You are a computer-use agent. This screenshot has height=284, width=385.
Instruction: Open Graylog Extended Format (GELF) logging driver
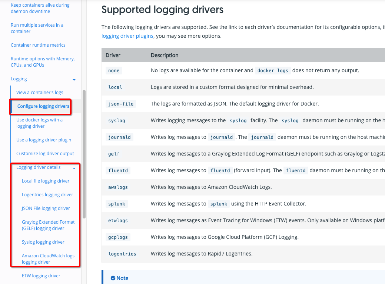click(48, 225)
